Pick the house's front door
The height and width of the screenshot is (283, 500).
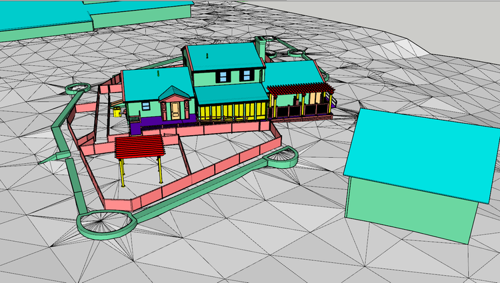(175, 111)
